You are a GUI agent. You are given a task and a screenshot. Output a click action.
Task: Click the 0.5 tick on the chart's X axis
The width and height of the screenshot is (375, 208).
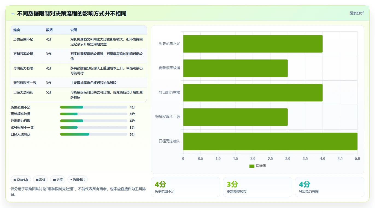click(201, 159)
